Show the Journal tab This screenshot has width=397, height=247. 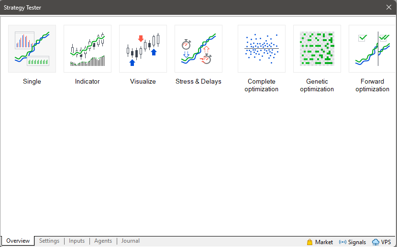(131, 241)
